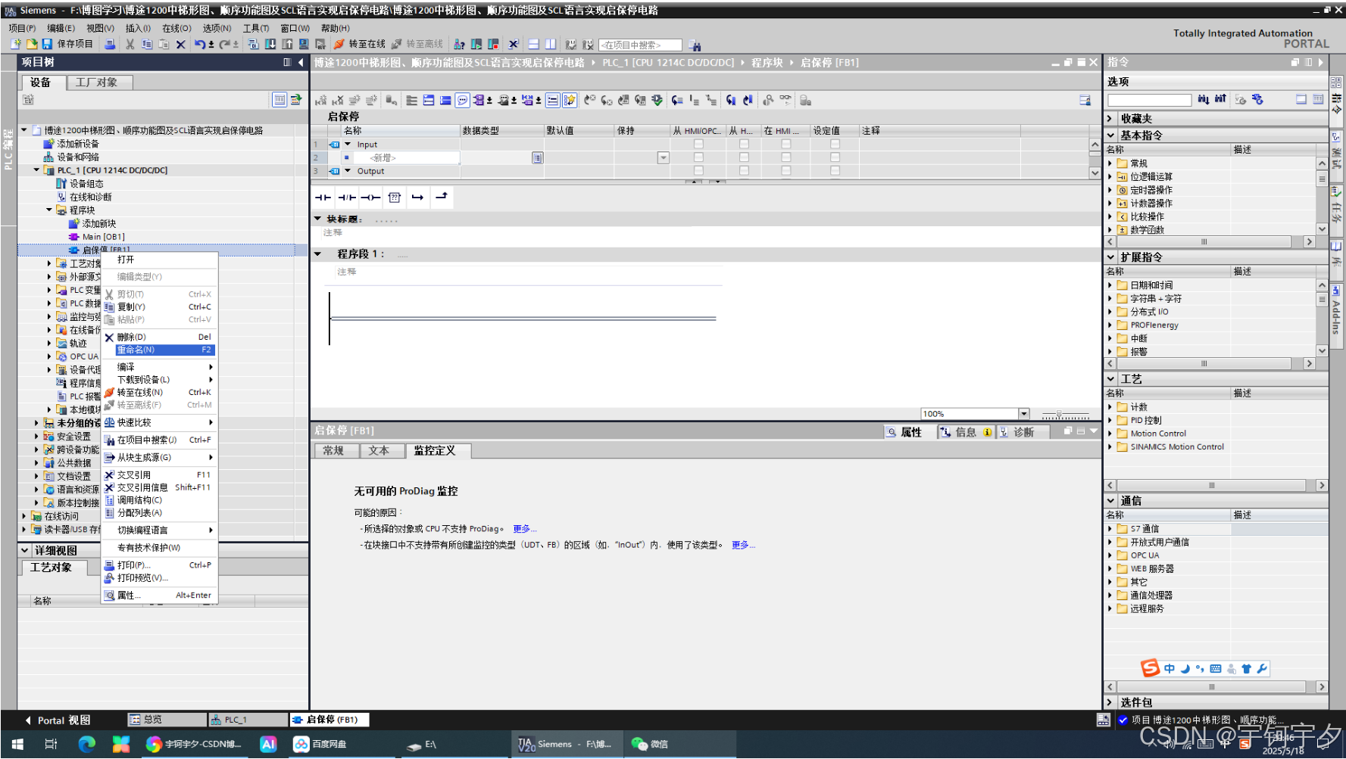
Task: Click the favorites star icon in editor toolbar
Action: coord(570,100)
